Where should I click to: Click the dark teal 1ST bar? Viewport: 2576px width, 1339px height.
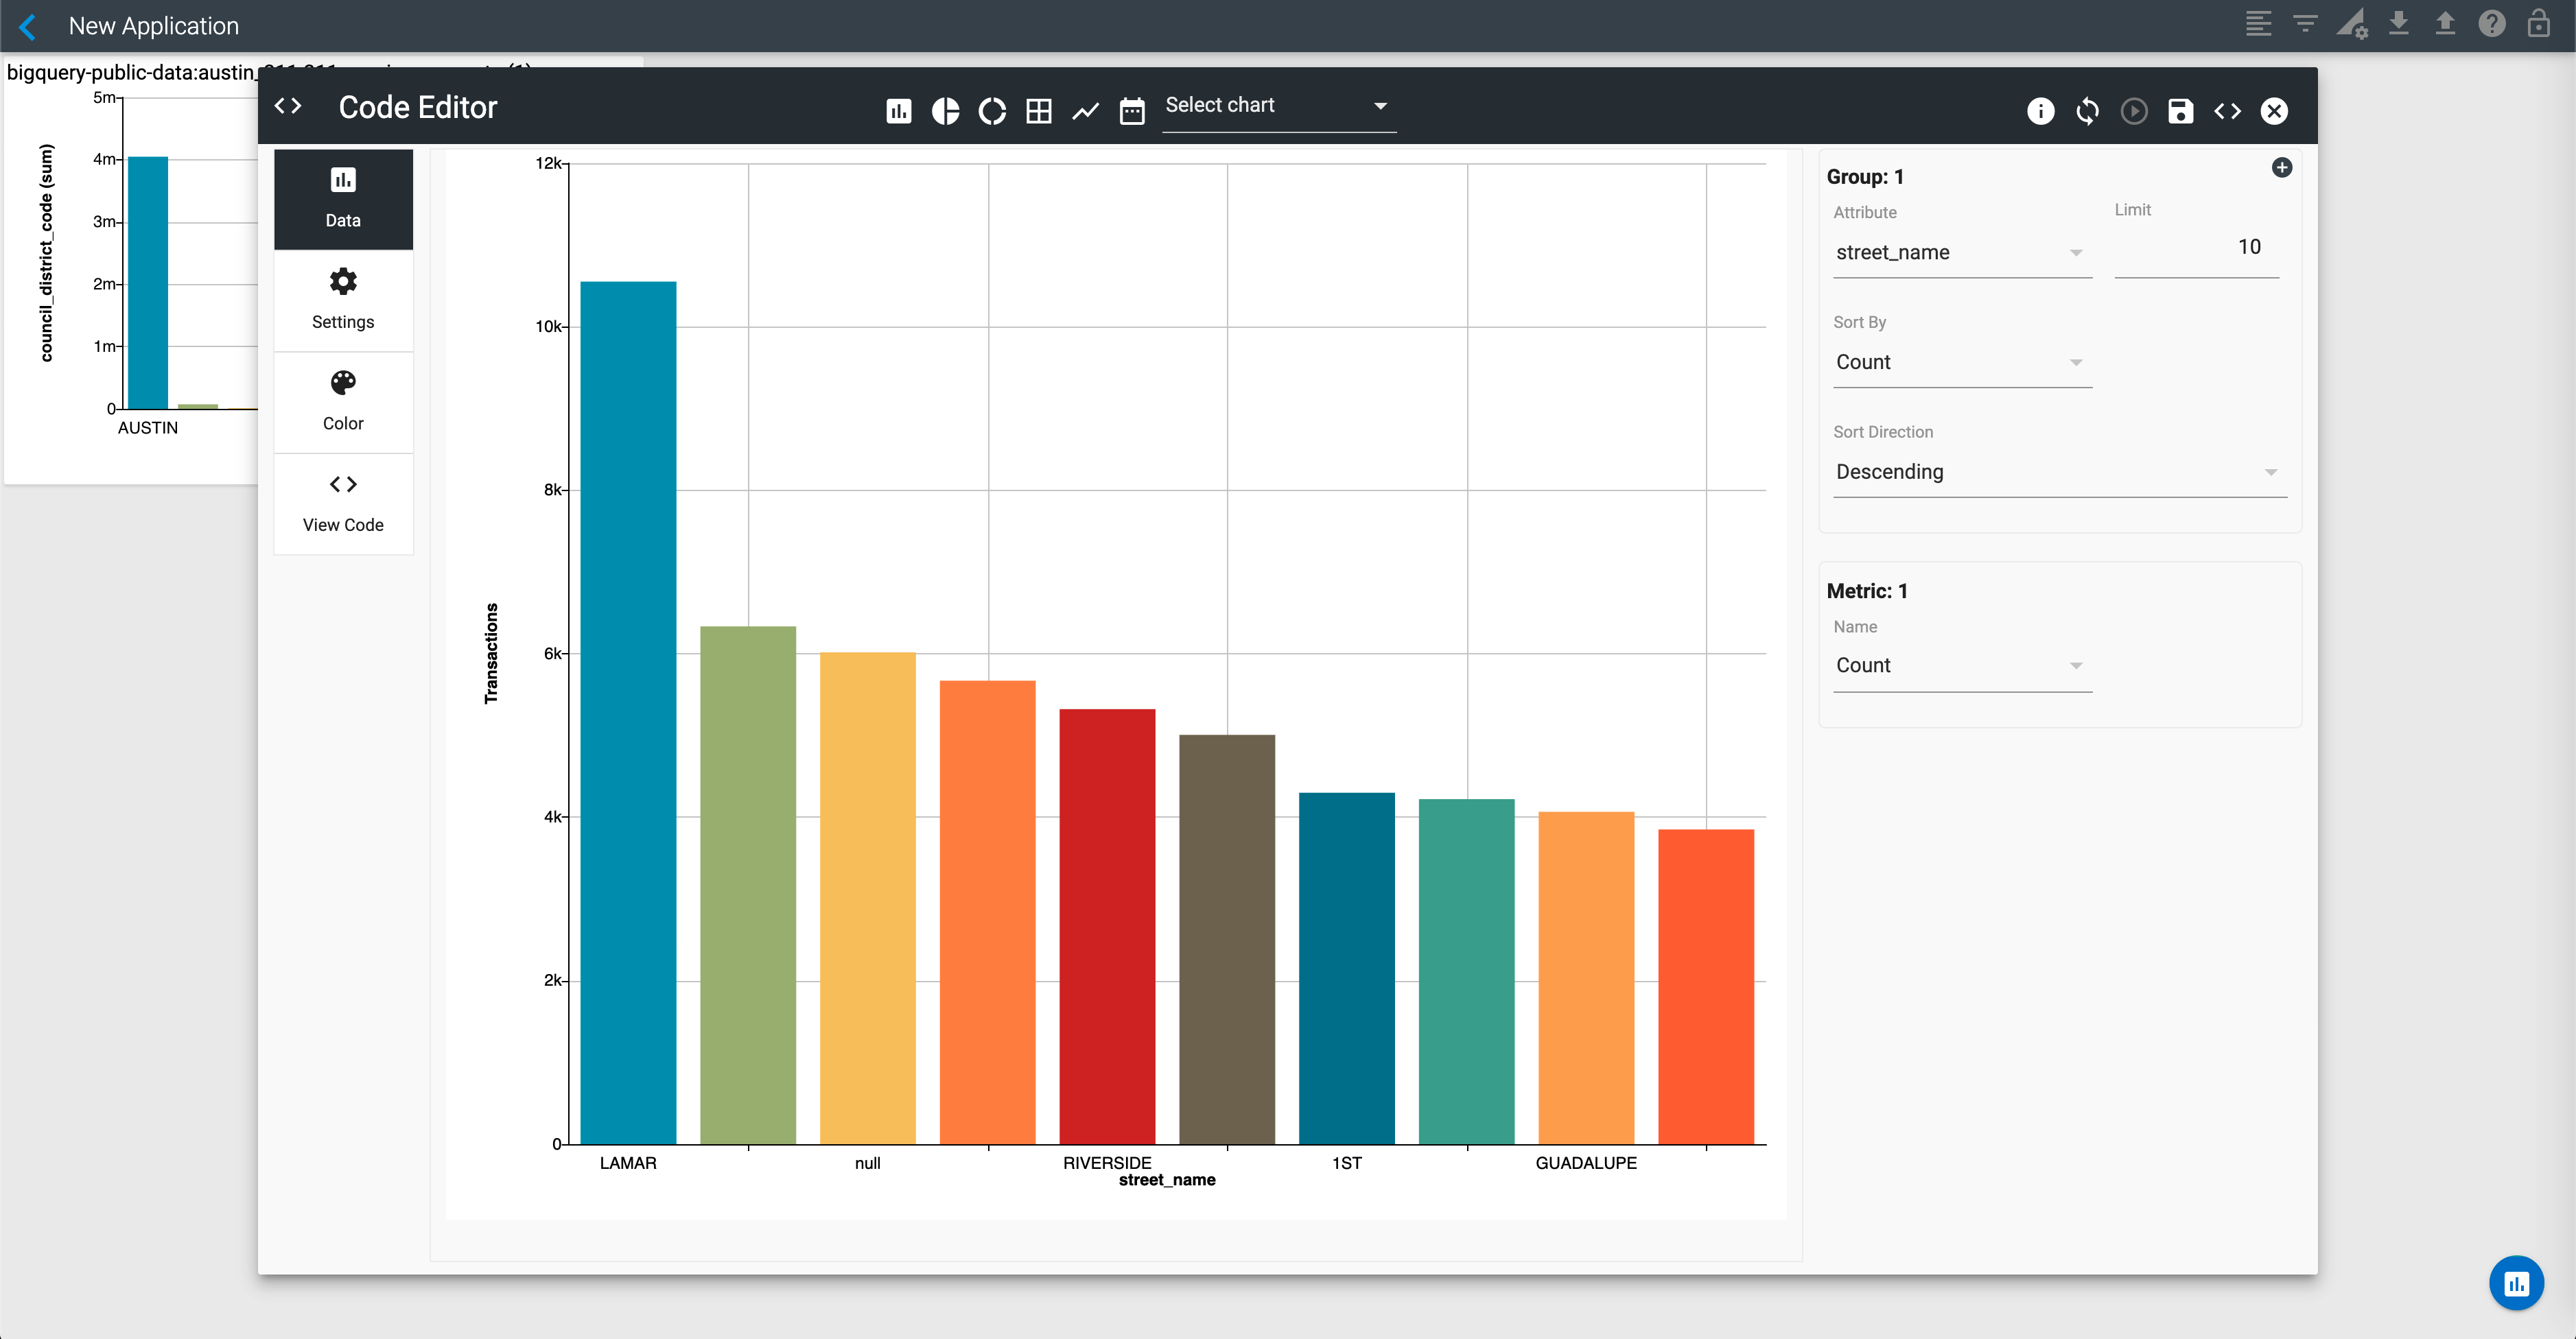click(x=1346, y=968)
